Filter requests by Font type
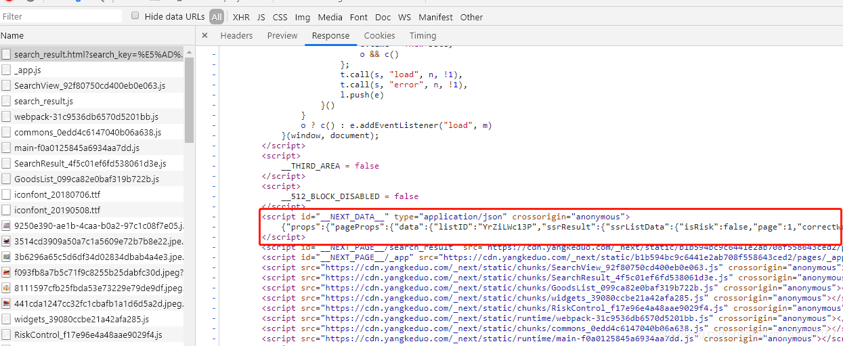Screen dimensions: 843x346 tap(359, 17)
